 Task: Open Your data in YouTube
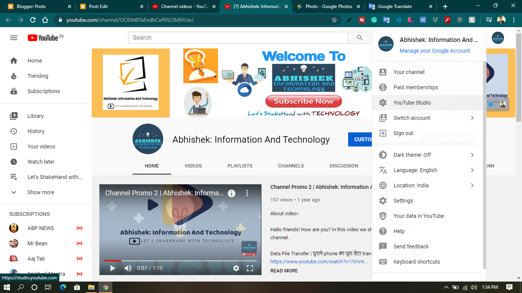click(x=427, y=216)
